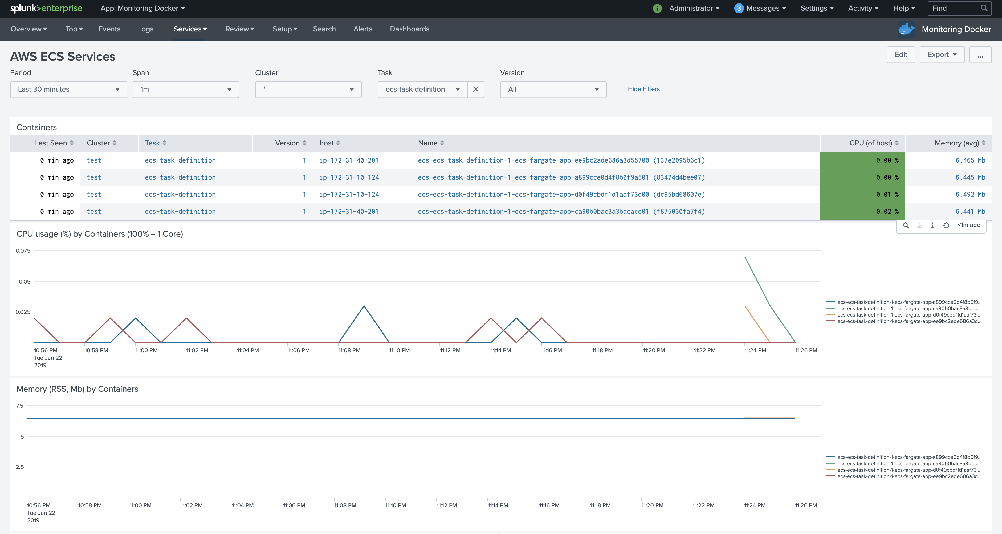Go to the Search tab

[x=324, y=29]
